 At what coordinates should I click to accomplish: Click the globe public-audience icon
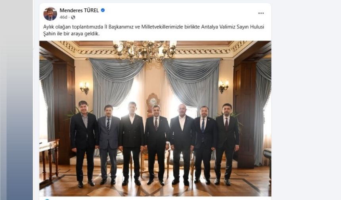pos(73,17)
